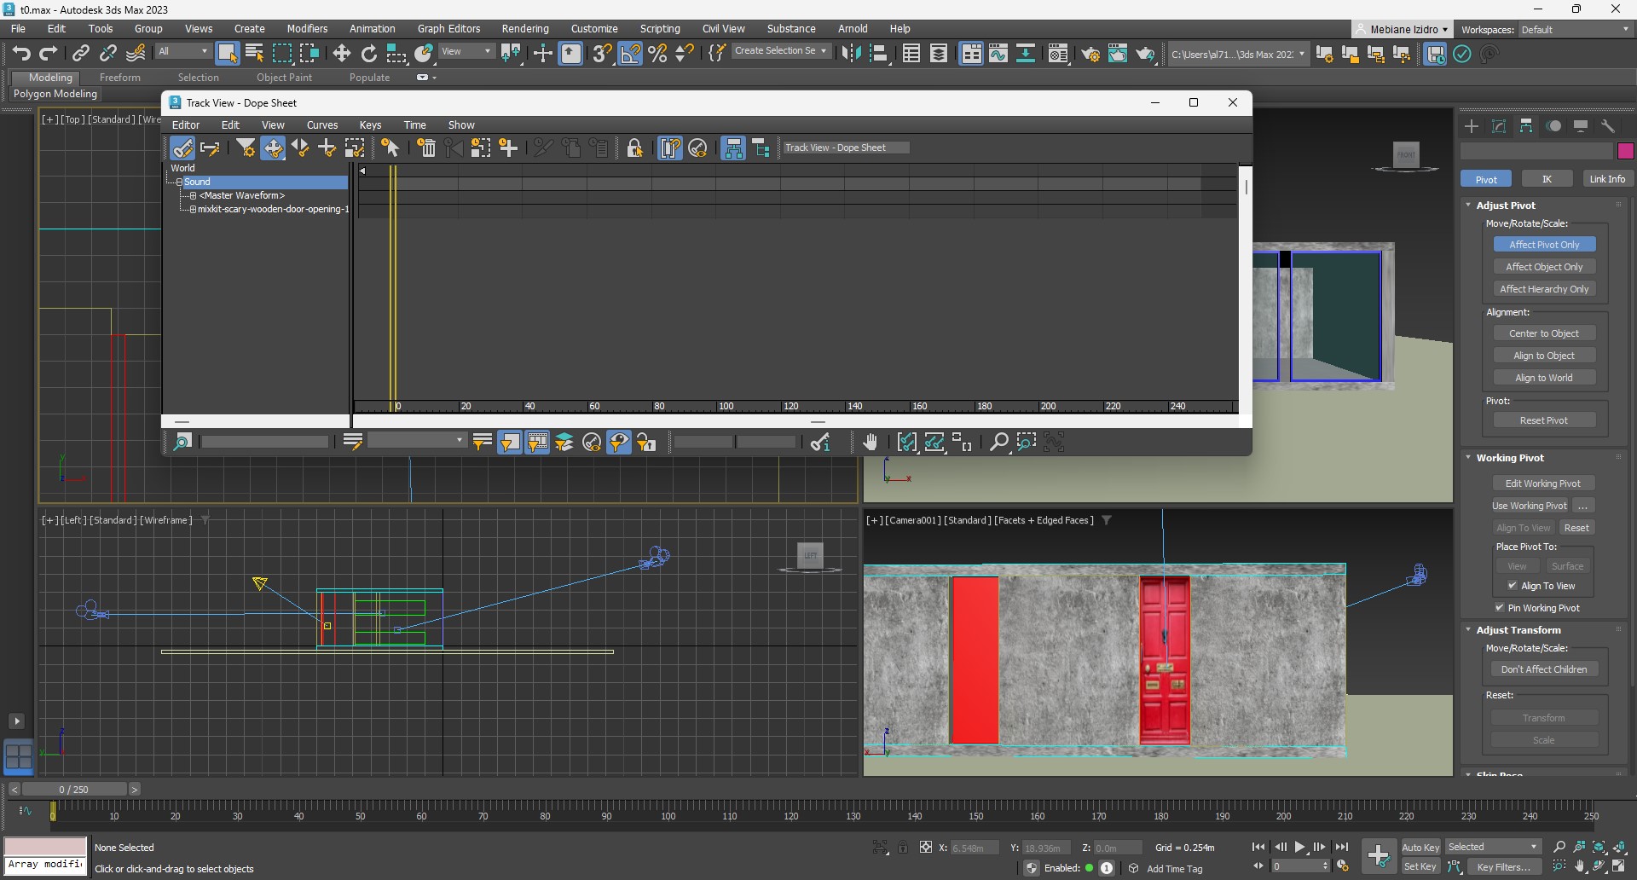Select the Pan hand tool in Track View

tap(870, 442)
